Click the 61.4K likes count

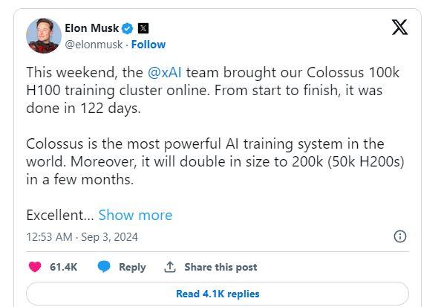click(x=63, y=267)
